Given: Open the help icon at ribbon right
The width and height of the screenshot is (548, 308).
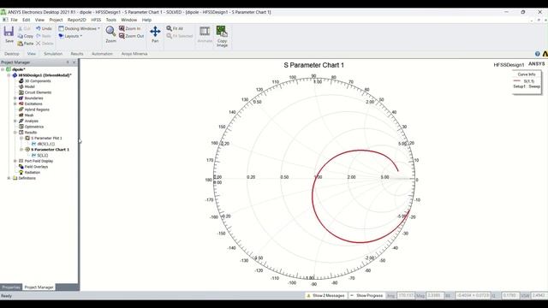Looking at the screenshot, I should click(538, 54).
